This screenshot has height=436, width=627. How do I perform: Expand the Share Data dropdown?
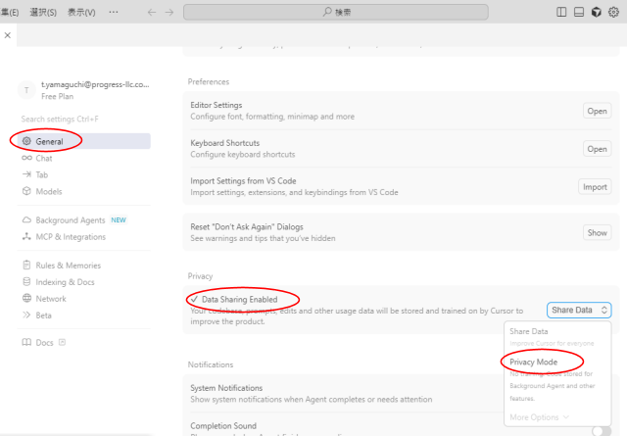579,310
